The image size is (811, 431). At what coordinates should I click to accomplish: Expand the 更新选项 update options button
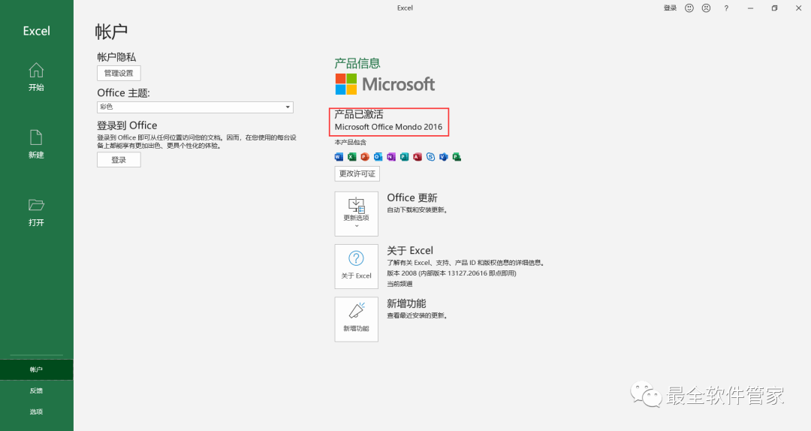[357, 214]
